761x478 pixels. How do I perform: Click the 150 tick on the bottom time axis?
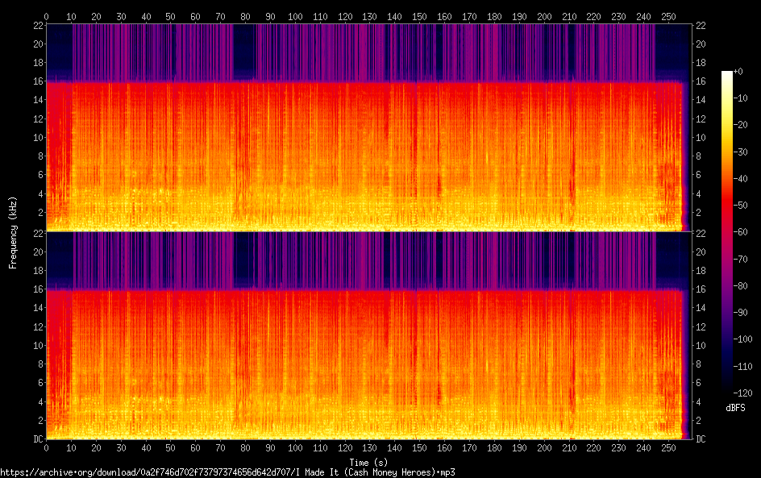419,447
